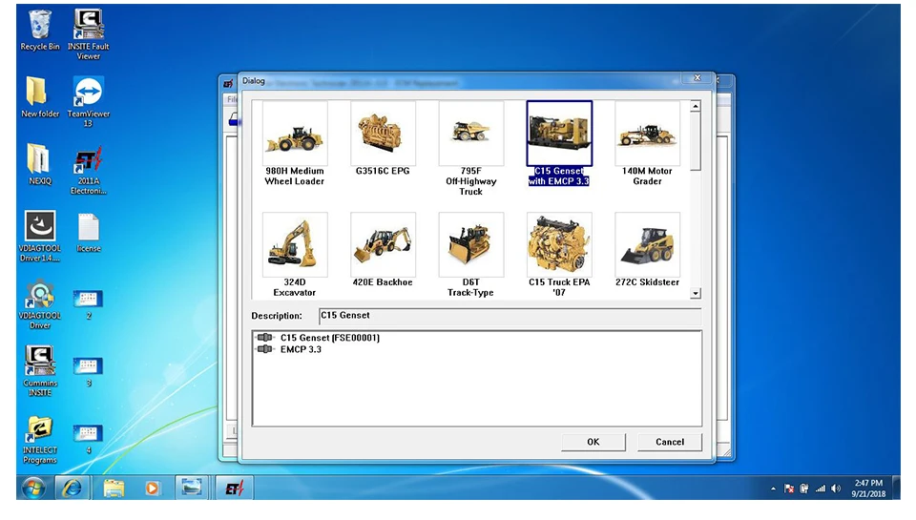Click the Action Center flag tray icon

click(789, 489)
